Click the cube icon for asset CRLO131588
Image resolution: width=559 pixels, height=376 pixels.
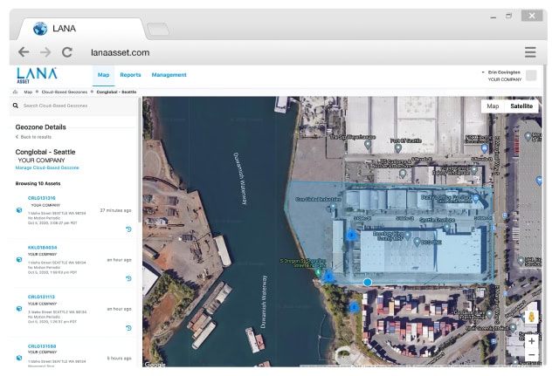[19, 358]
